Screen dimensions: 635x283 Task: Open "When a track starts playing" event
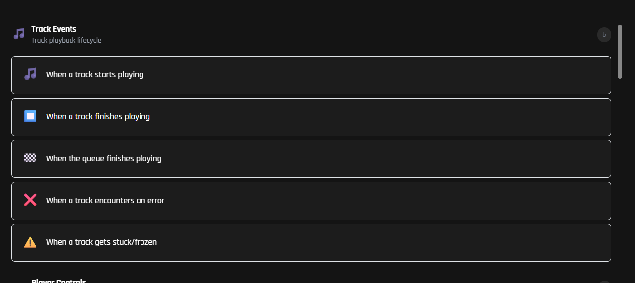pos(95,75)
